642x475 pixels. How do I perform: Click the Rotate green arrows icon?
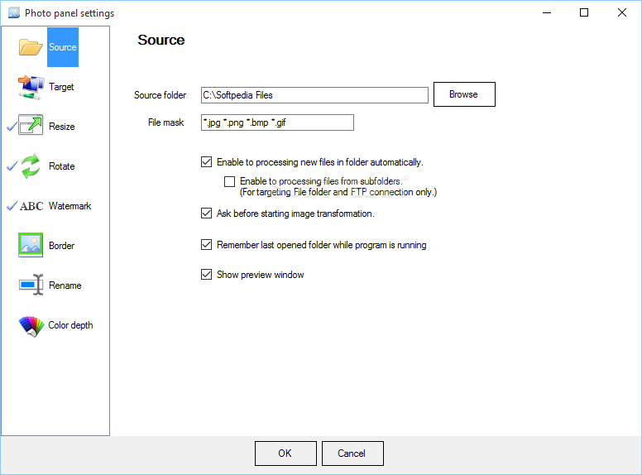click(31, 166)
